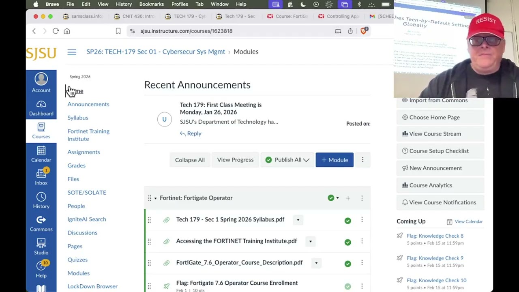
Task: Reply to the First Class Meeting announcement
Action: click(x=191, y=133)
